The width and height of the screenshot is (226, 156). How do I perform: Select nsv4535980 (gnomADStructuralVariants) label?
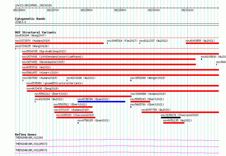[x=55, y=83]
